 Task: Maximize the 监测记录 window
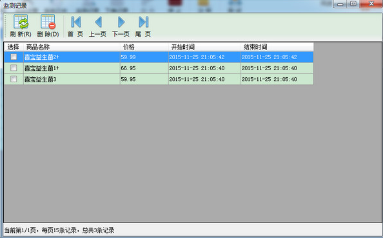353,4
